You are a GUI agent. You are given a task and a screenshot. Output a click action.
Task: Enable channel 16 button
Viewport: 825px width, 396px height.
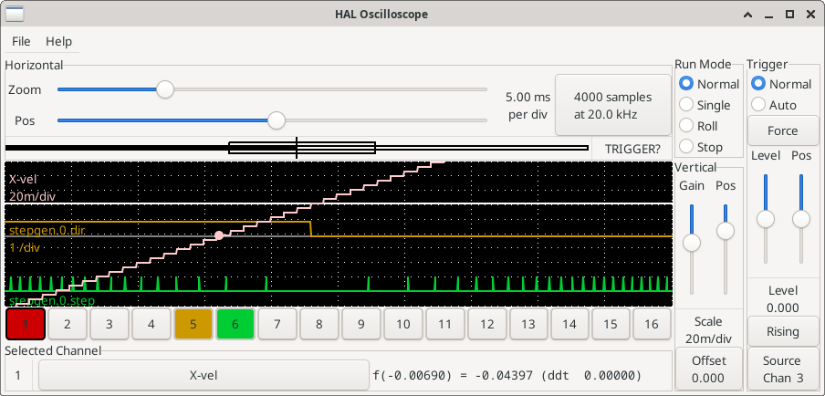pos(652,324)
